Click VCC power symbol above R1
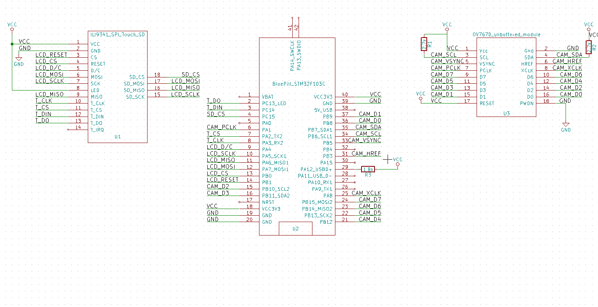 (x=447, y=26)
